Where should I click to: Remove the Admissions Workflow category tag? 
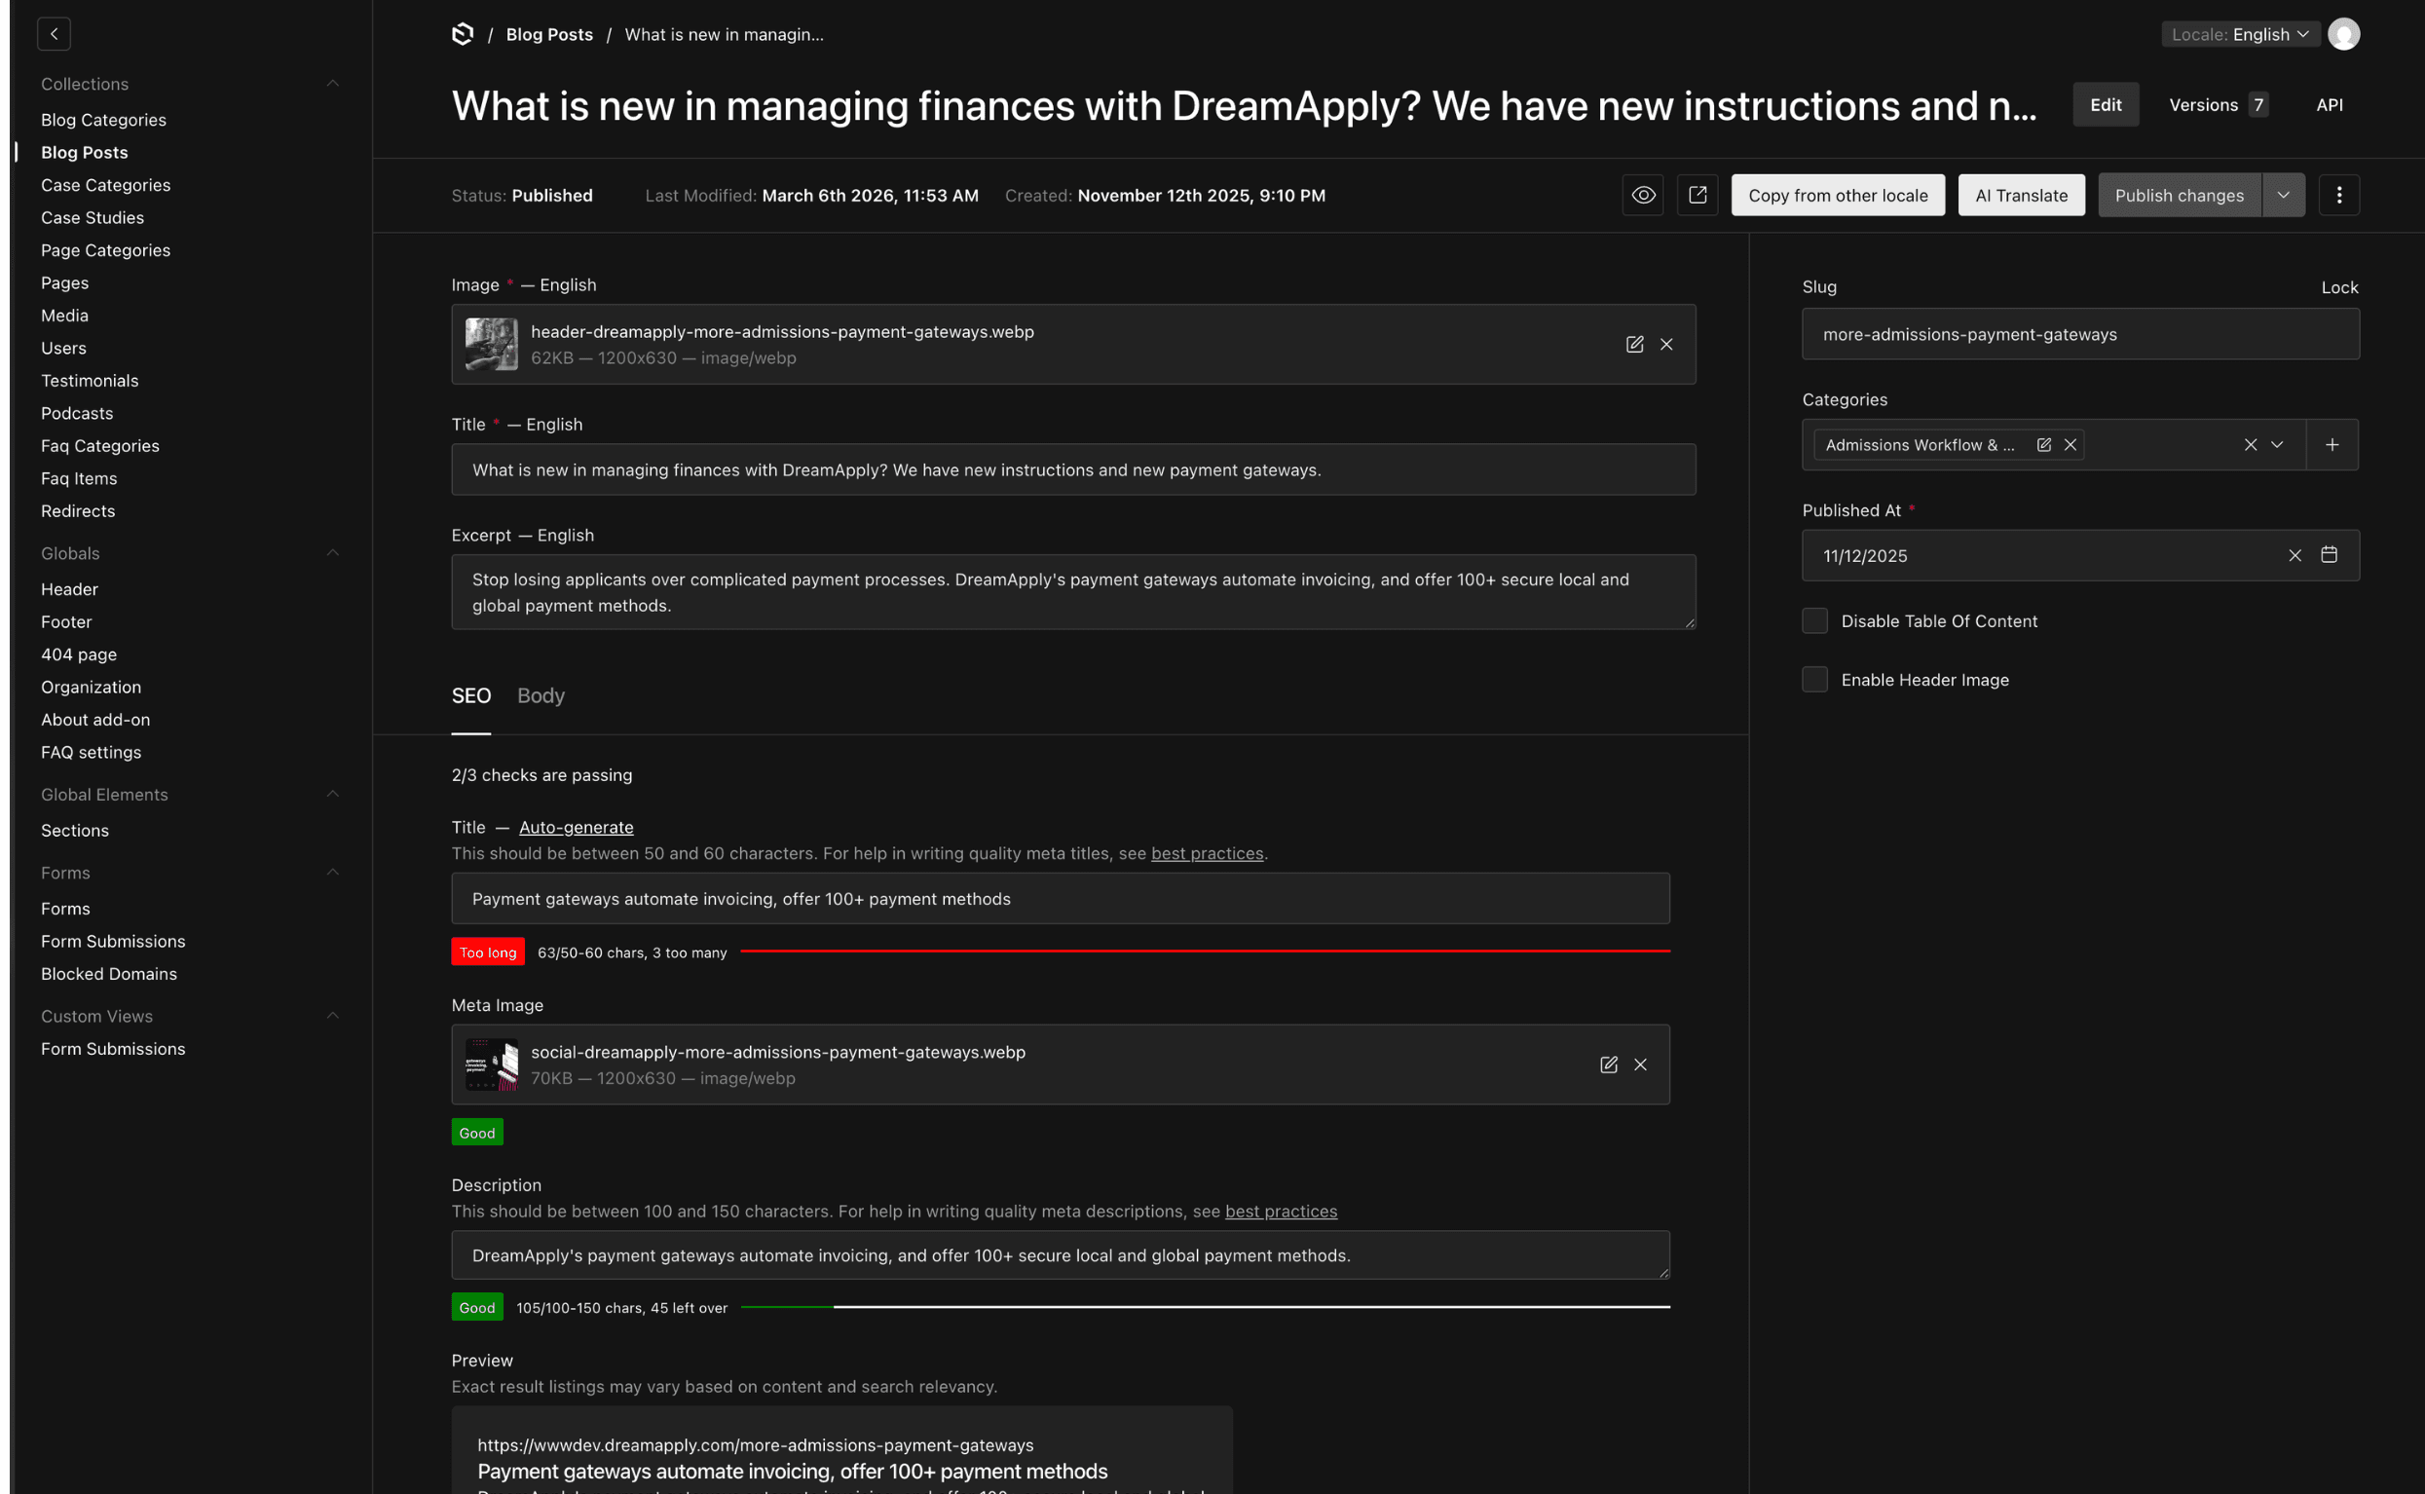[2071, 445]
